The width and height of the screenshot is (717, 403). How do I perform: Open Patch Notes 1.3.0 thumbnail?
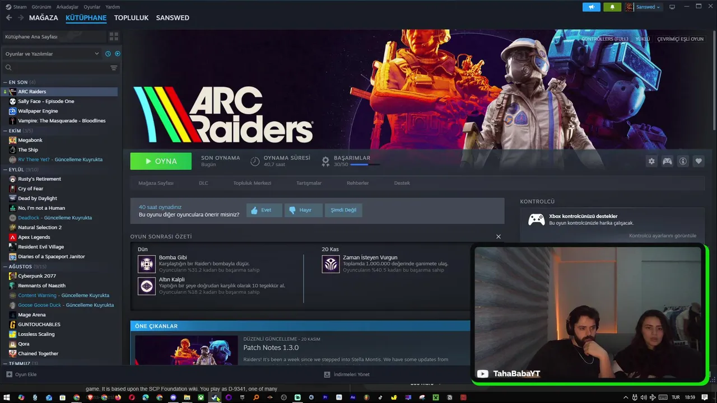(x=187, y=350)
